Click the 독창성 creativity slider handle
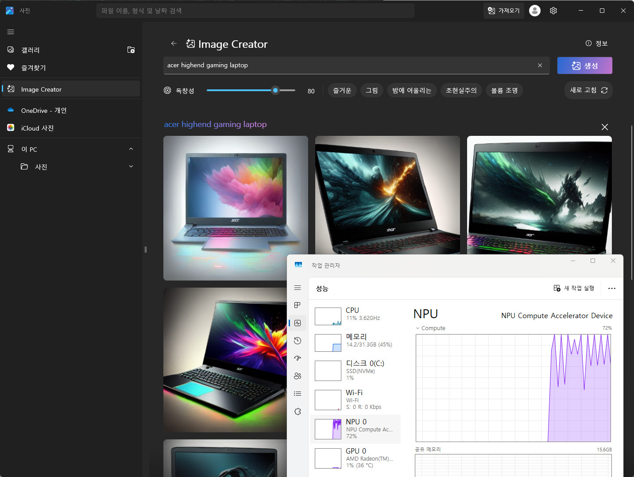 point(275,90)
